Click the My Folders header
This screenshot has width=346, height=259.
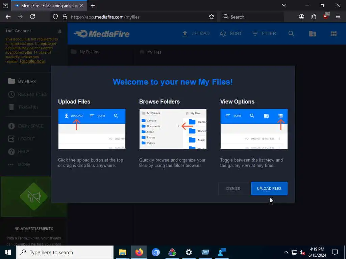[x=85, y=52]
